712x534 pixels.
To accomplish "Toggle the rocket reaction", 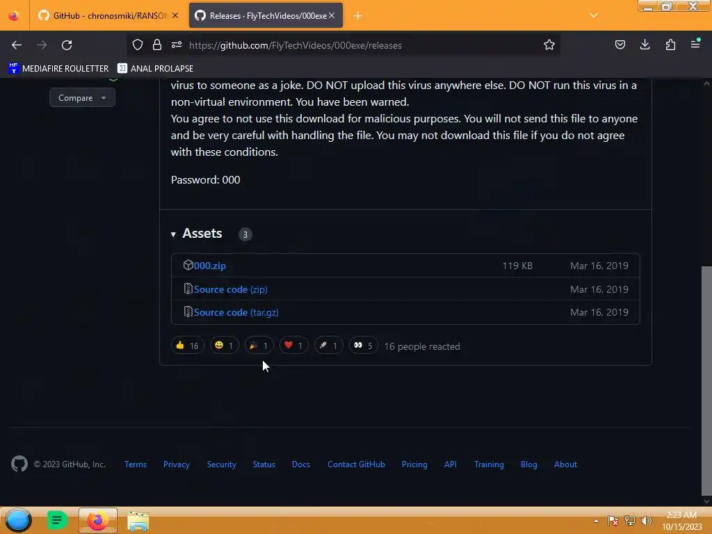I will (x=328, y=346).
